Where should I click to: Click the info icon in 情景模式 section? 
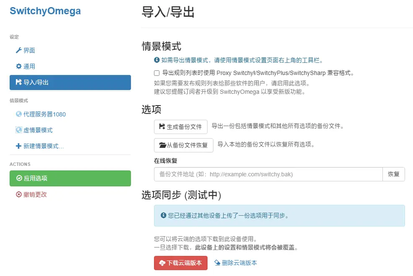click(x=157, y=60)
